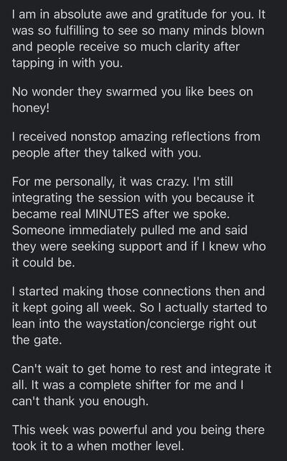Click the text 'took it to a when mother level.'
The image size is (287, 461).
(x=98, y=446)
